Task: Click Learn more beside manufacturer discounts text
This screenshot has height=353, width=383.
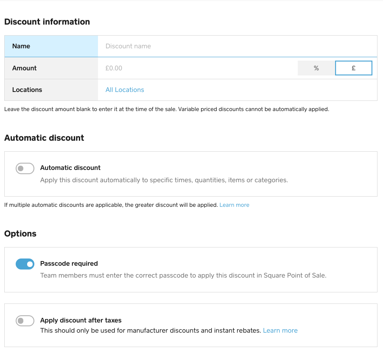Action: (x=280, y=331)
